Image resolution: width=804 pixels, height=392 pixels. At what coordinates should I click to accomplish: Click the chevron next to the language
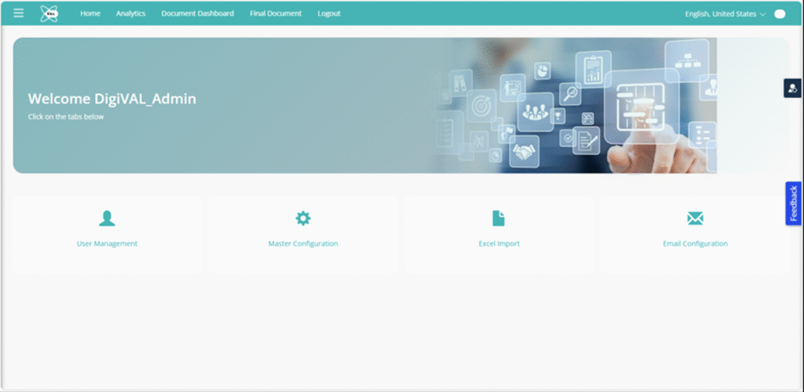click(x=762, y=14)
